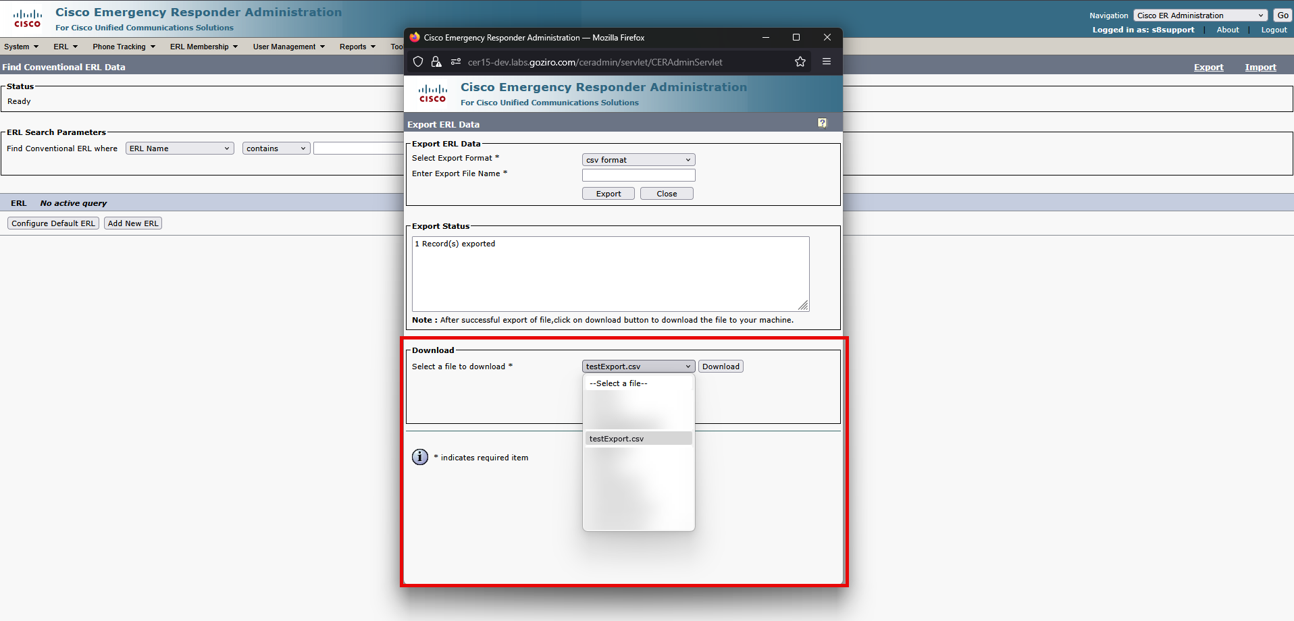This screenshot has width=1294, height=621.
Task: Click the About link
Action: (x=1227, y=30)
